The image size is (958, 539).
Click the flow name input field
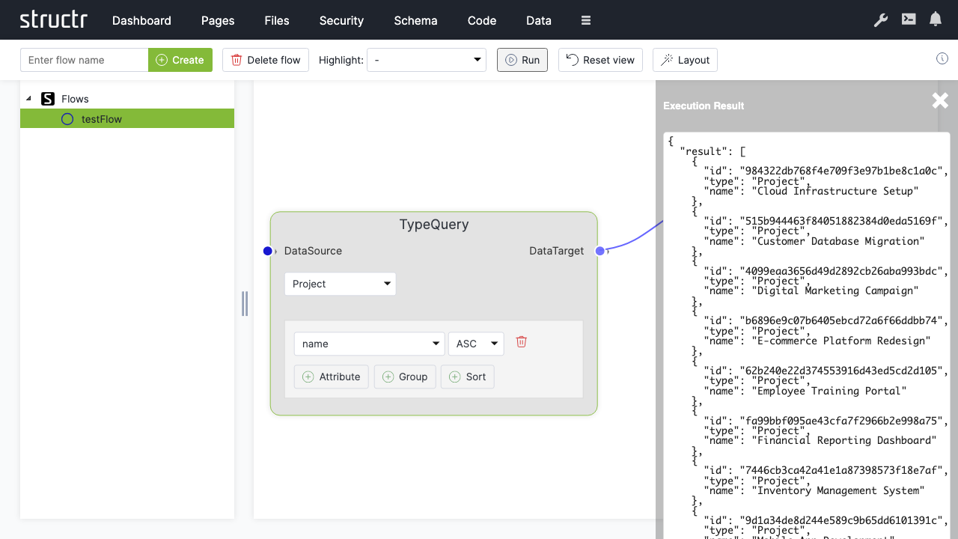[x=85, y=60]
